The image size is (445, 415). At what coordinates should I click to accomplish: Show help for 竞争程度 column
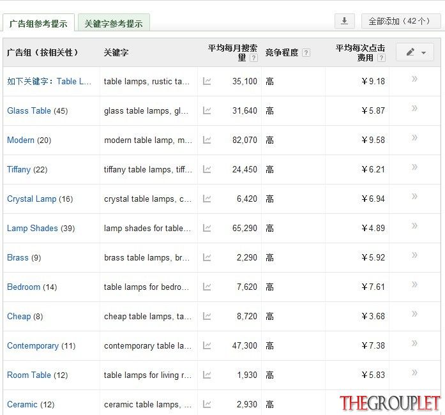[306, 53]
